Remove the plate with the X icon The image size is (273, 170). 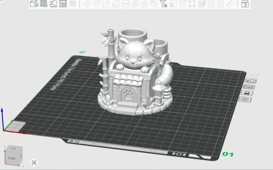point(252,75)
